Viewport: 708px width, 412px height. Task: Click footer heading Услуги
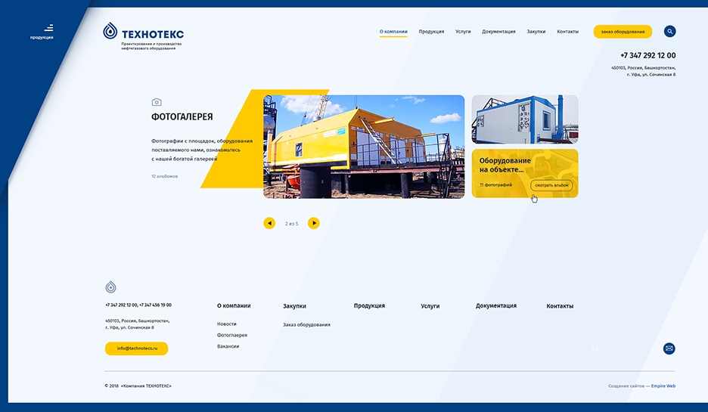point(430,306)
